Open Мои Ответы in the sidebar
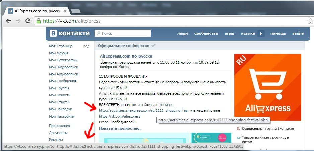 point(59,102)
